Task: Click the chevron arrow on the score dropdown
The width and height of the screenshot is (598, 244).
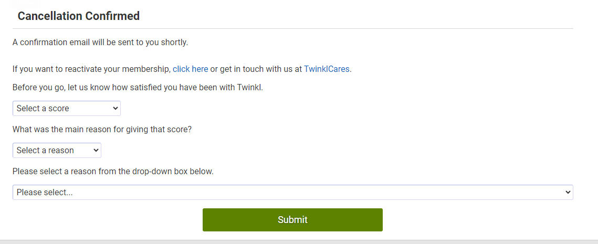Action: [116, 108]
